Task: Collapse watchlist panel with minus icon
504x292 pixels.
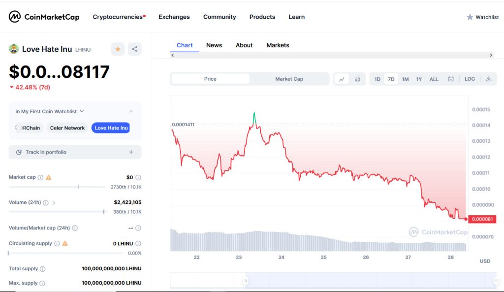Action: [131, 111]
